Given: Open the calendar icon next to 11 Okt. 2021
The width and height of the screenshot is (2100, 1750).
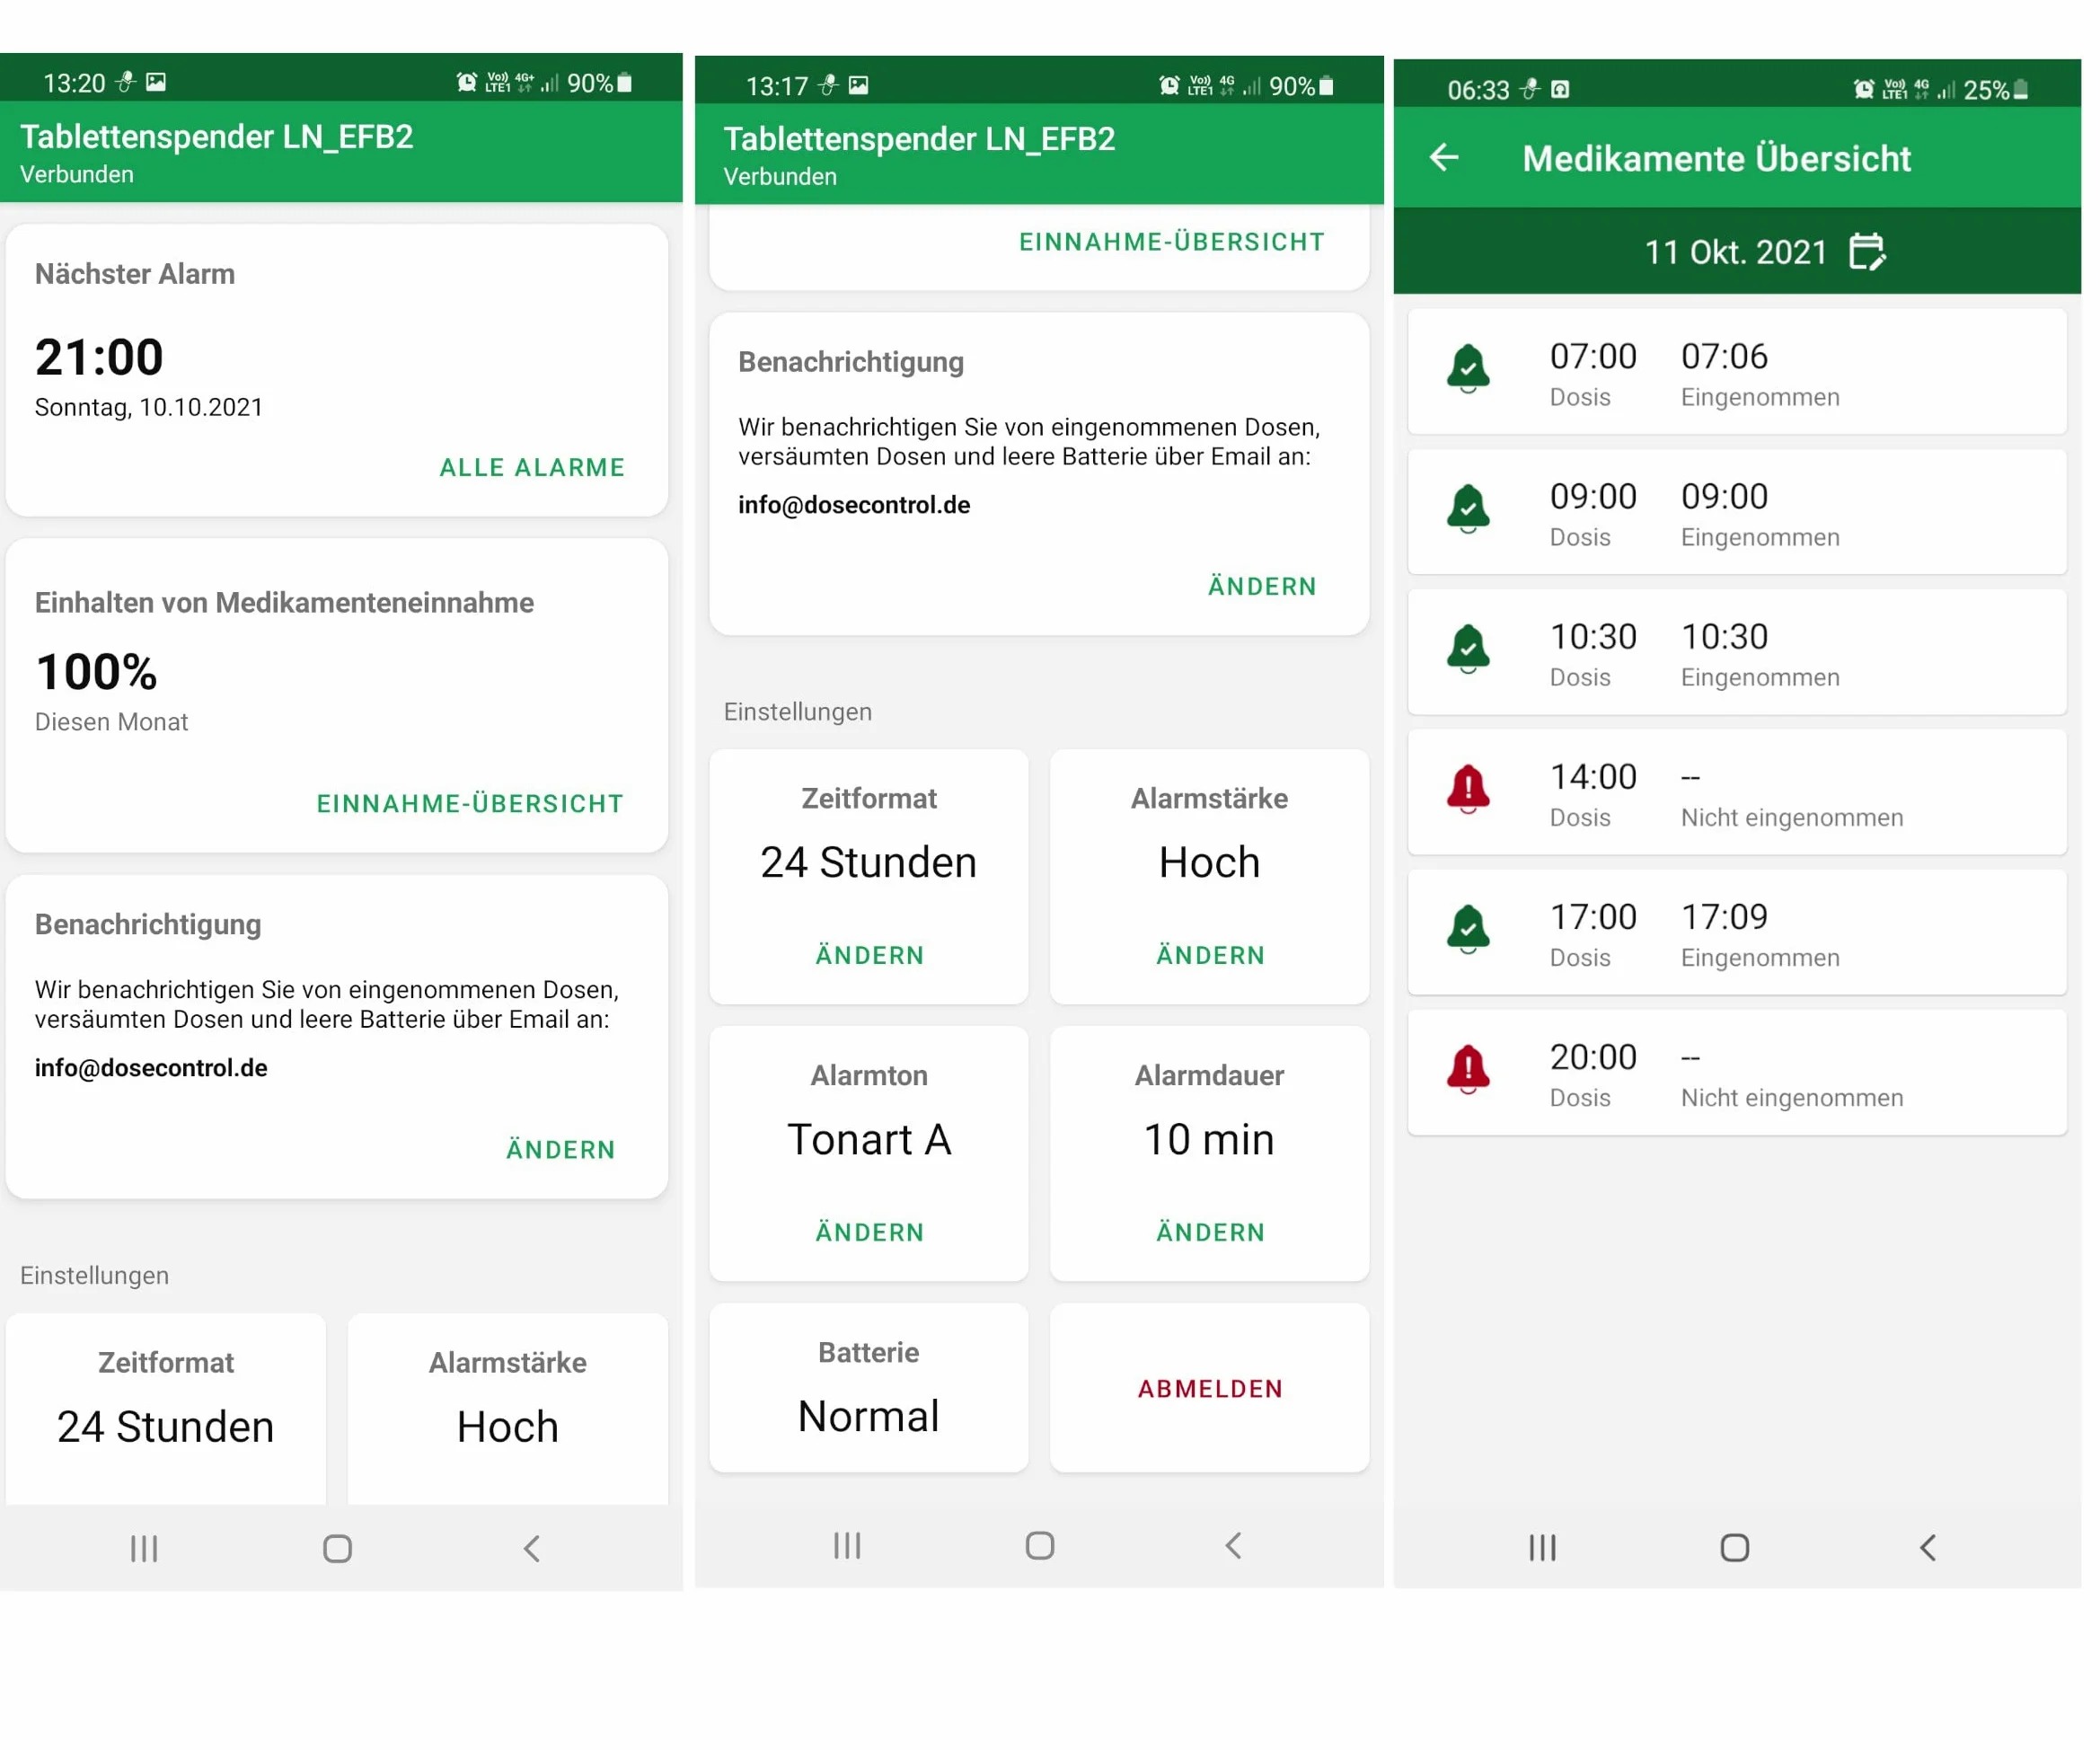Looking at the screenshot, I should (x=1867, y=251).
